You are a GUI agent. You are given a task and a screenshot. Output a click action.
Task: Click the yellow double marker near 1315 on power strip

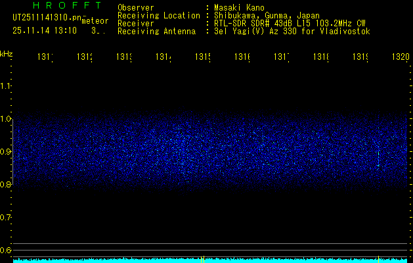pyautogui.click(x=202, y=259)
